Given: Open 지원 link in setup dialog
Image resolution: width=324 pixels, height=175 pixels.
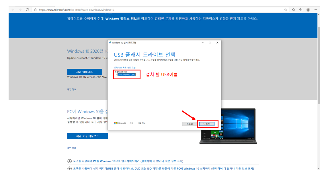Looking at the screenshot, I should pos(131,123).
